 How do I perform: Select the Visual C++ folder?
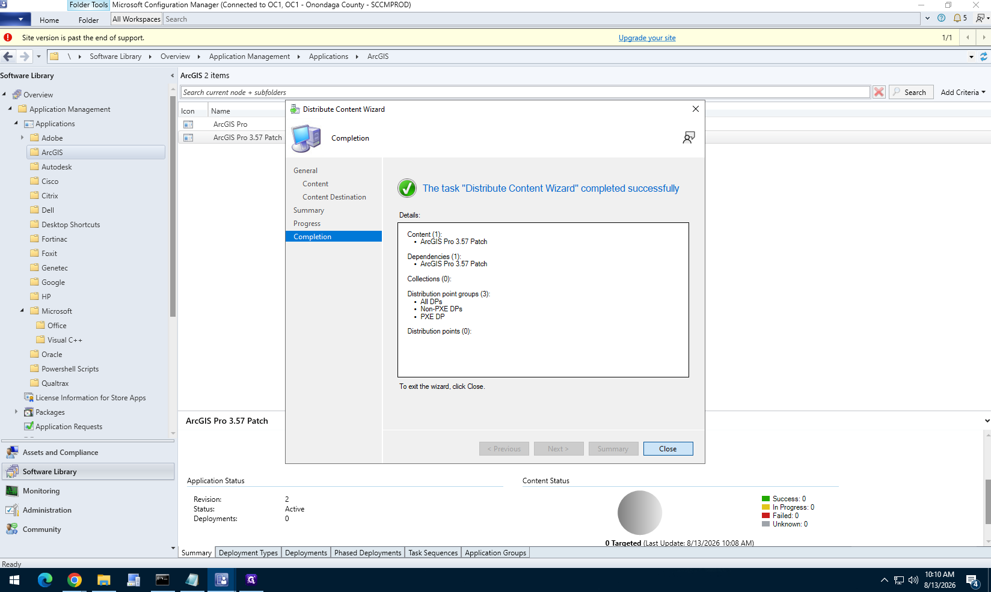(x=64, y=340)
